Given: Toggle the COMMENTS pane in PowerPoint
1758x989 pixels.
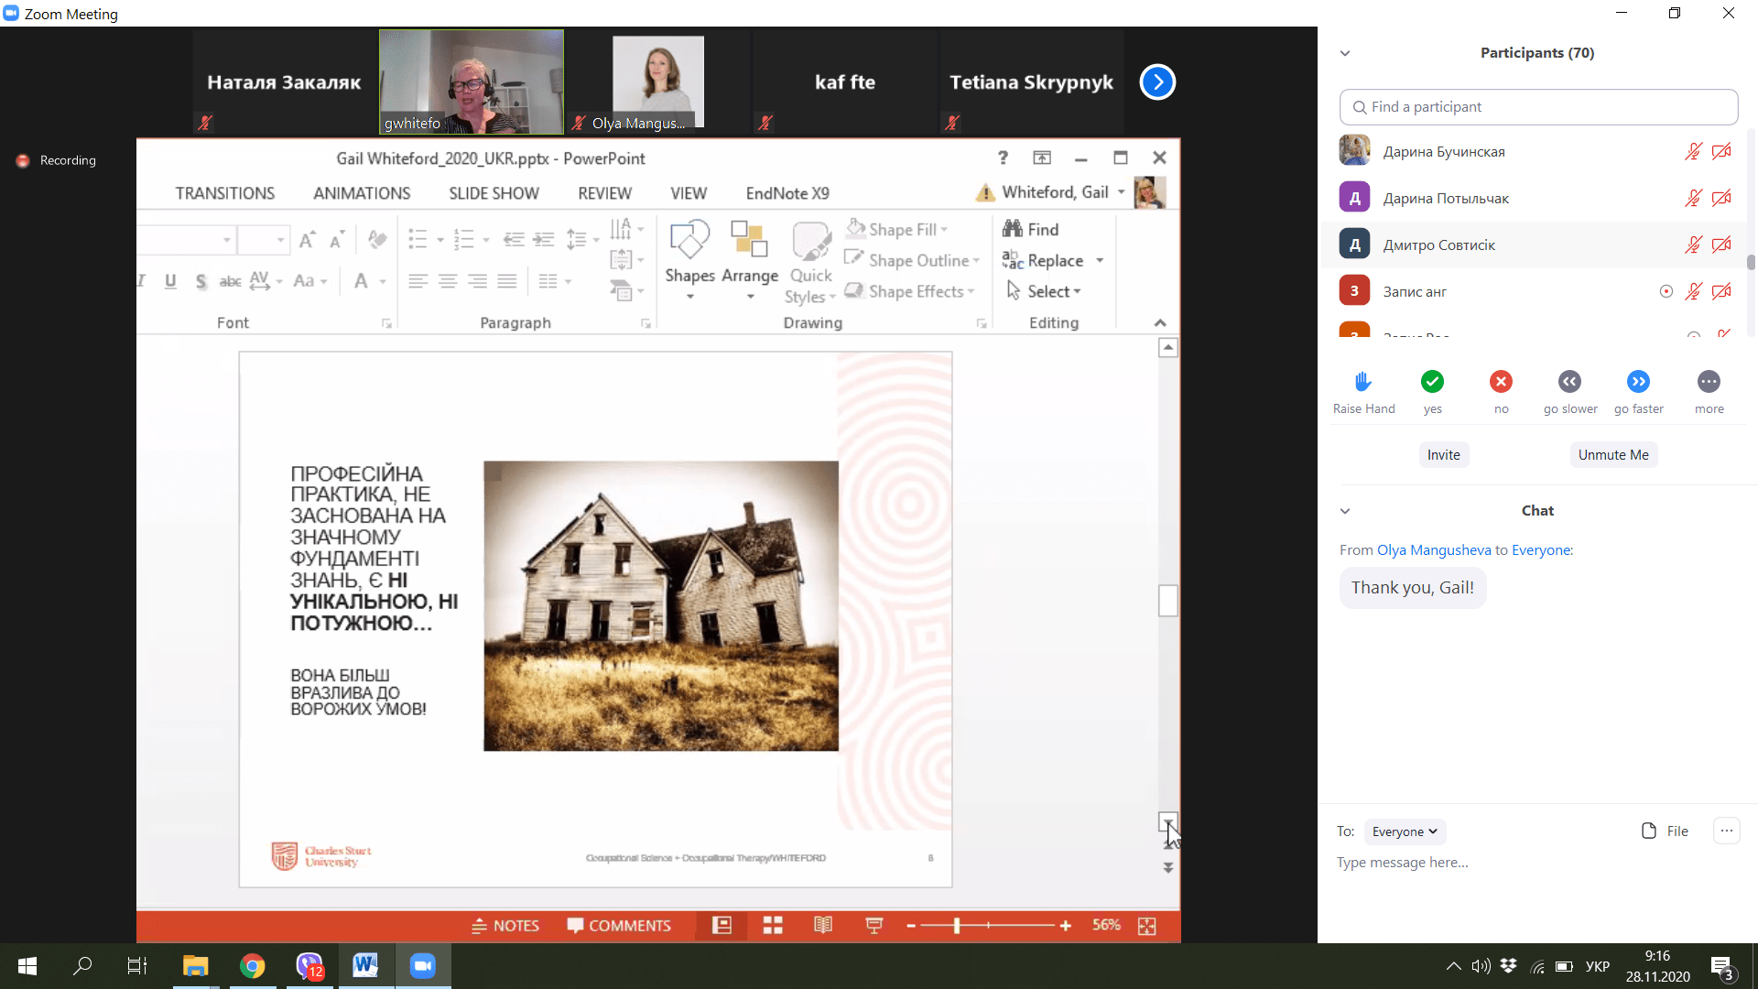Looking at the screenshot, I should [619, 926].
